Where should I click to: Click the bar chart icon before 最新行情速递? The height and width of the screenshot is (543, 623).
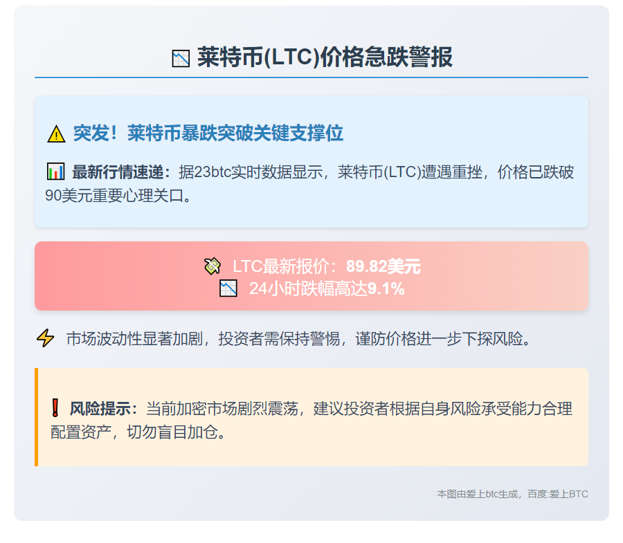[55, 172]
